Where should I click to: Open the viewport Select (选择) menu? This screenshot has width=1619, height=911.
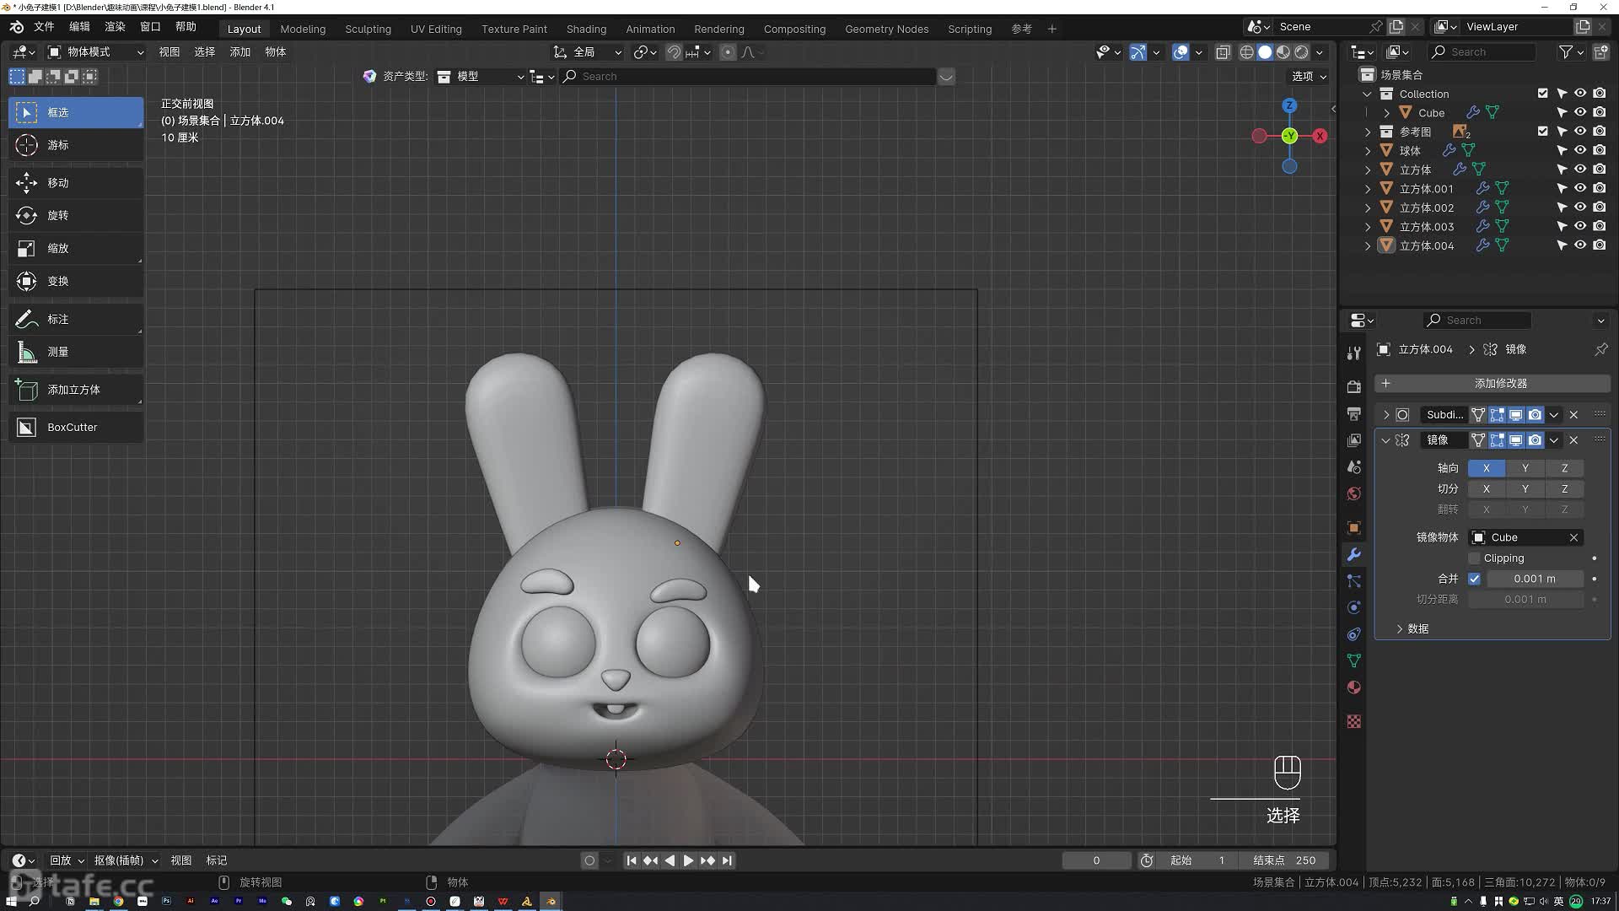pos(205,52)
